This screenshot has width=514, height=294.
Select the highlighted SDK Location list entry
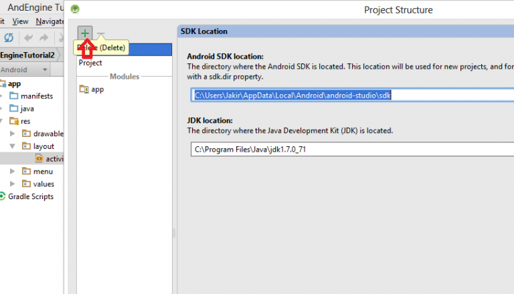click(x=134, y=49)
